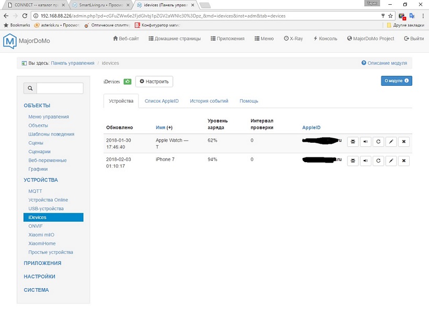Delete the Apple Watch device entry

pos(403,142)
